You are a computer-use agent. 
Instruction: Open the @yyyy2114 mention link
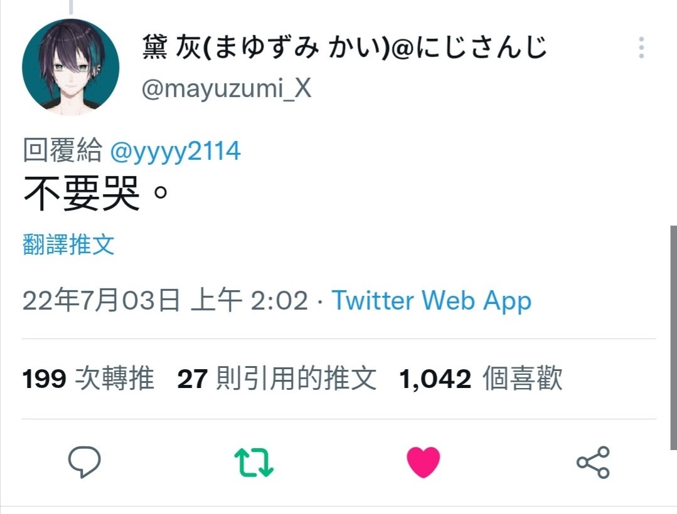click(175, 151)
